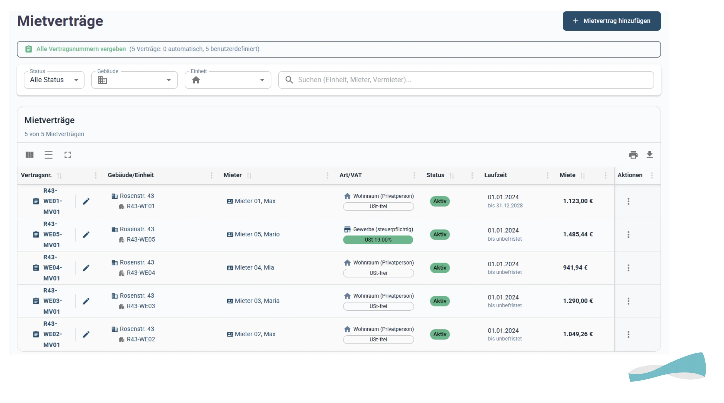The height and width of the screenshot is (403, 724).
Task: Open actions menu for Mieter 05, Mario
Action: point(628,234)
